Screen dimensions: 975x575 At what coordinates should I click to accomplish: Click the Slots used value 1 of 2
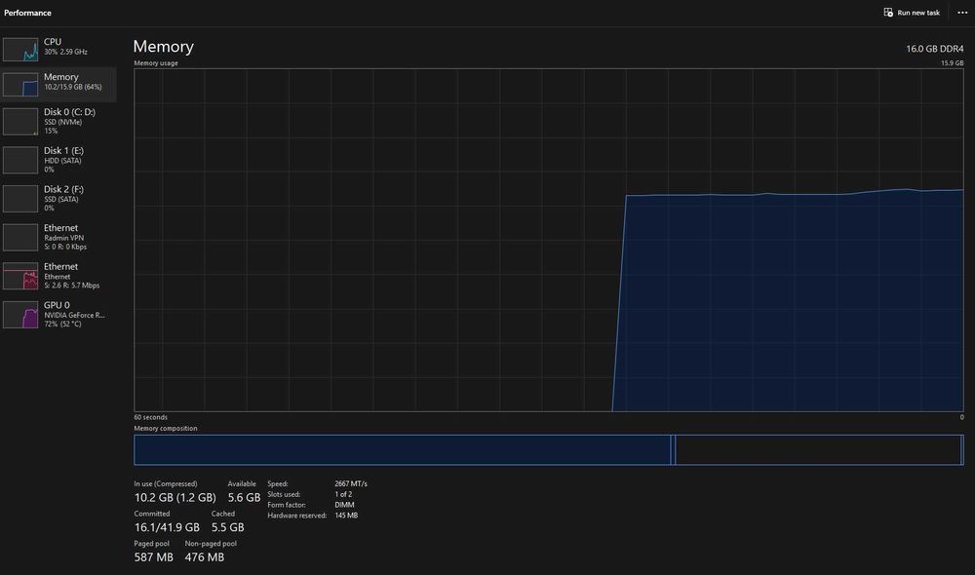pyautogui.click(x=343, y=494)
